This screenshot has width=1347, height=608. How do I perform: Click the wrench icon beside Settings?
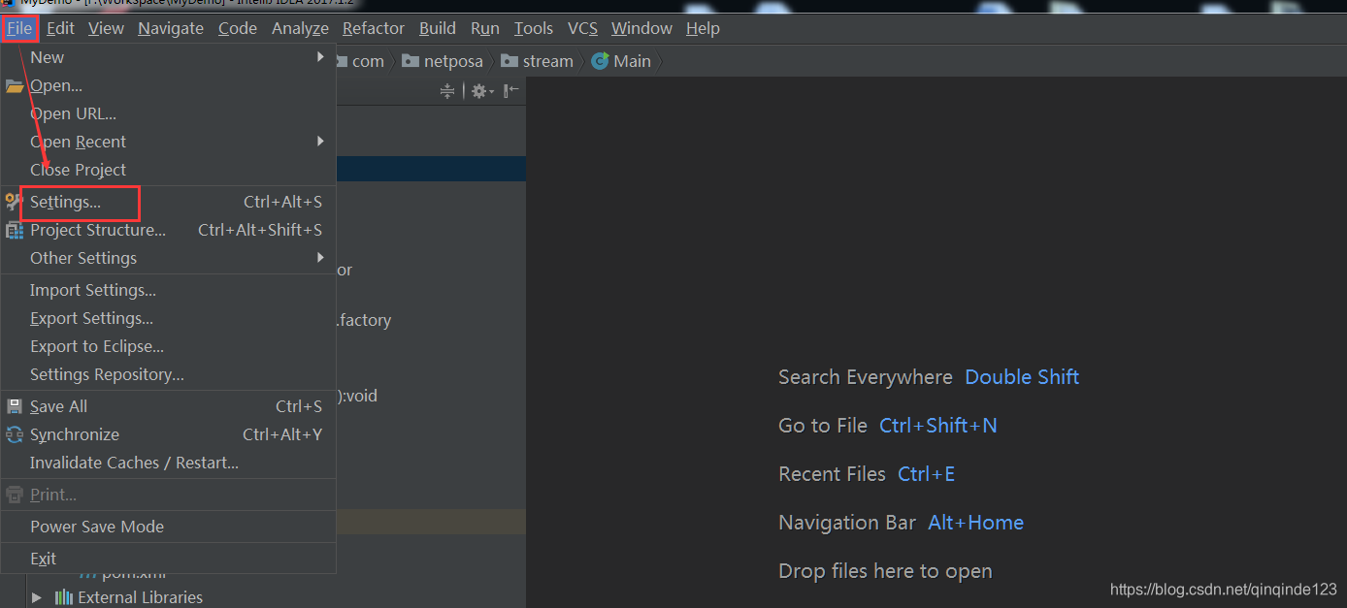tap(14, 202)
